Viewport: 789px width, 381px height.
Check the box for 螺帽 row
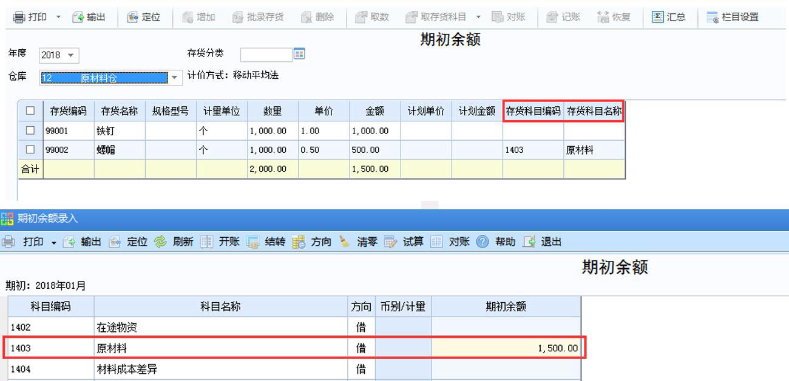30,149
